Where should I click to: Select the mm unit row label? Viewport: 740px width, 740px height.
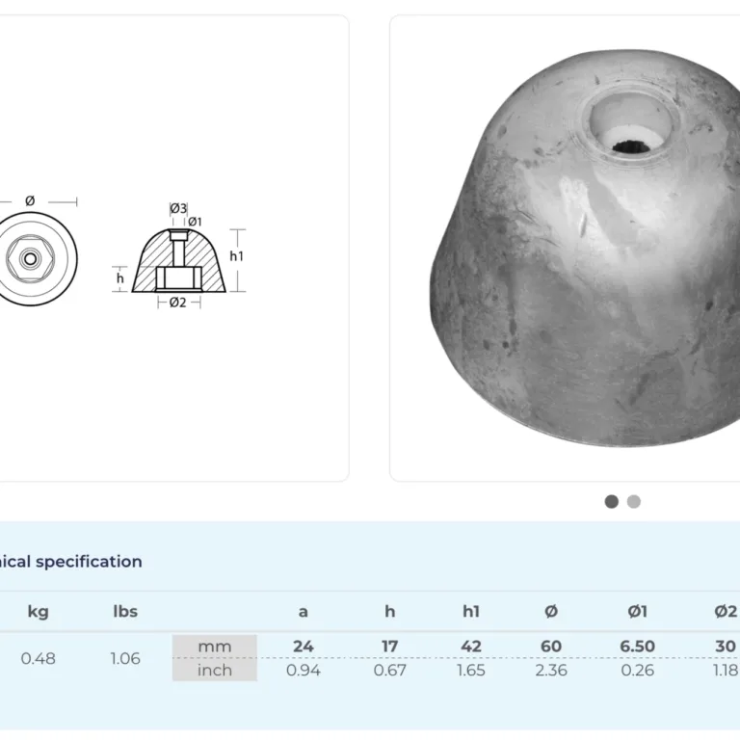214,647
